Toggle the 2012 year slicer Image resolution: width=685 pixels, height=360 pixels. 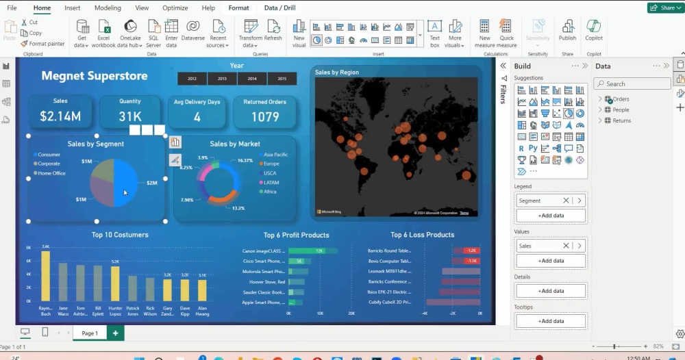coord(192,79)
